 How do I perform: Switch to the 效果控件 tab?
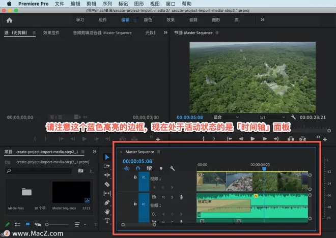coord(51,33)
